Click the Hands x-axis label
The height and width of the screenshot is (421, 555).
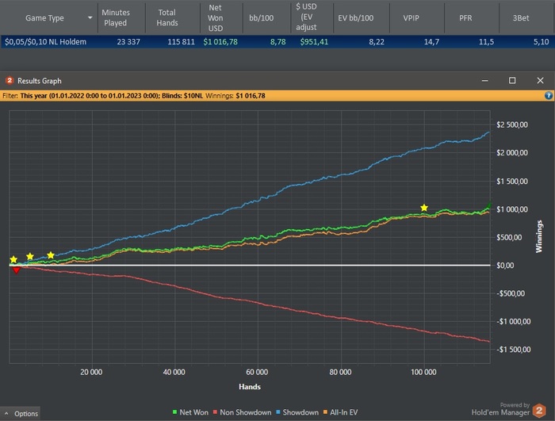coord(250,387)
